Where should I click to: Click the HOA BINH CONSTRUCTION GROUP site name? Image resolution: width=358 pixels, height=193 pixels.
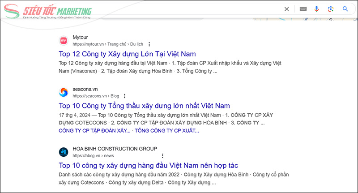[x=115, y=149]
